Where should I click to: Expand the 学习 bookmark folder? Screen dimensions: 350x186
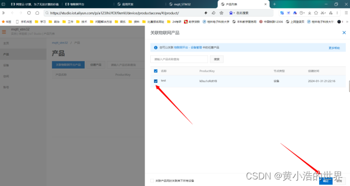point(40,22)
